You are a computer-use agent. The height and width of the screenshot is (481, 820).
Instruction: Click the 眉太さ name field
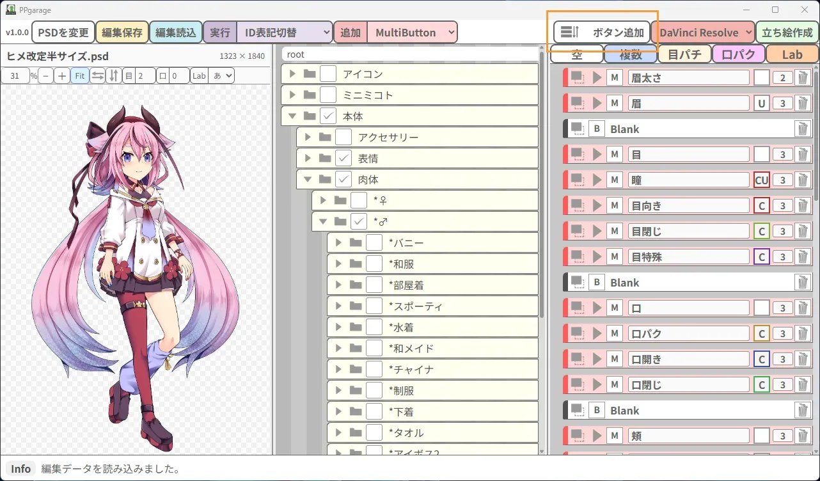tap(688, 78)
